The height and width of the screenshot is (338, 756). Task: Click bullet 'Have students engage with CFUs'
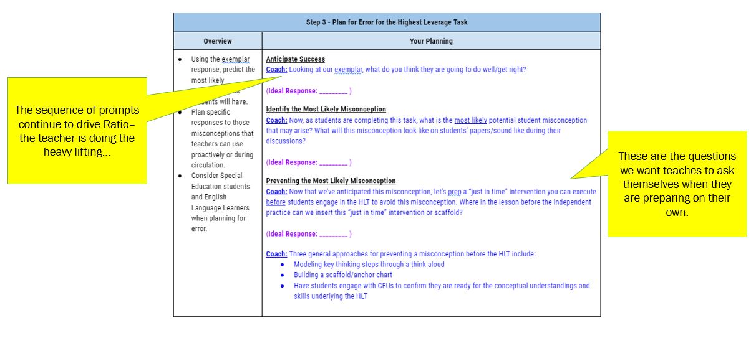[x=442, y=291]
